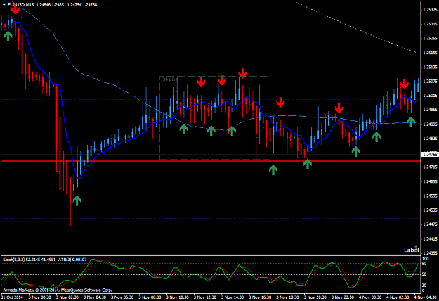Click the current price marker 1.24768

[429, 155]
